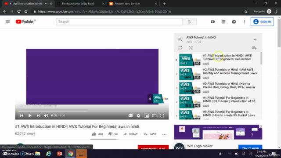The height and width of the screenshot is (158, 281).
Task: Click the Incognito profile icon
Action: tap(269, 11)
